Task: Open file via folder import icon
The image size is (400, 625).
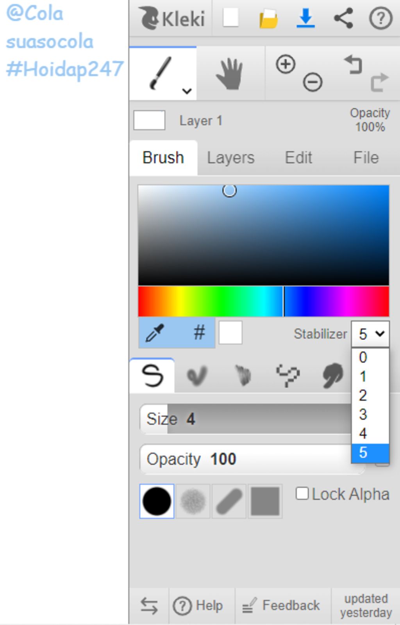Action: click(268, 19)
